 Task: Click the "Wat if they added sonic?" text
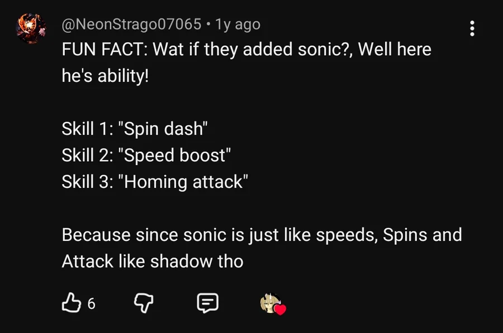pos(250,49)
